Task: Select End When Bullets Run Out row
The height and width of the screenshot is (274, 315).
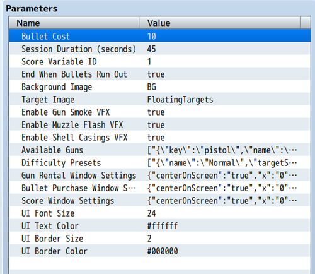Action: pyautogui.click(x=159, y=74)
